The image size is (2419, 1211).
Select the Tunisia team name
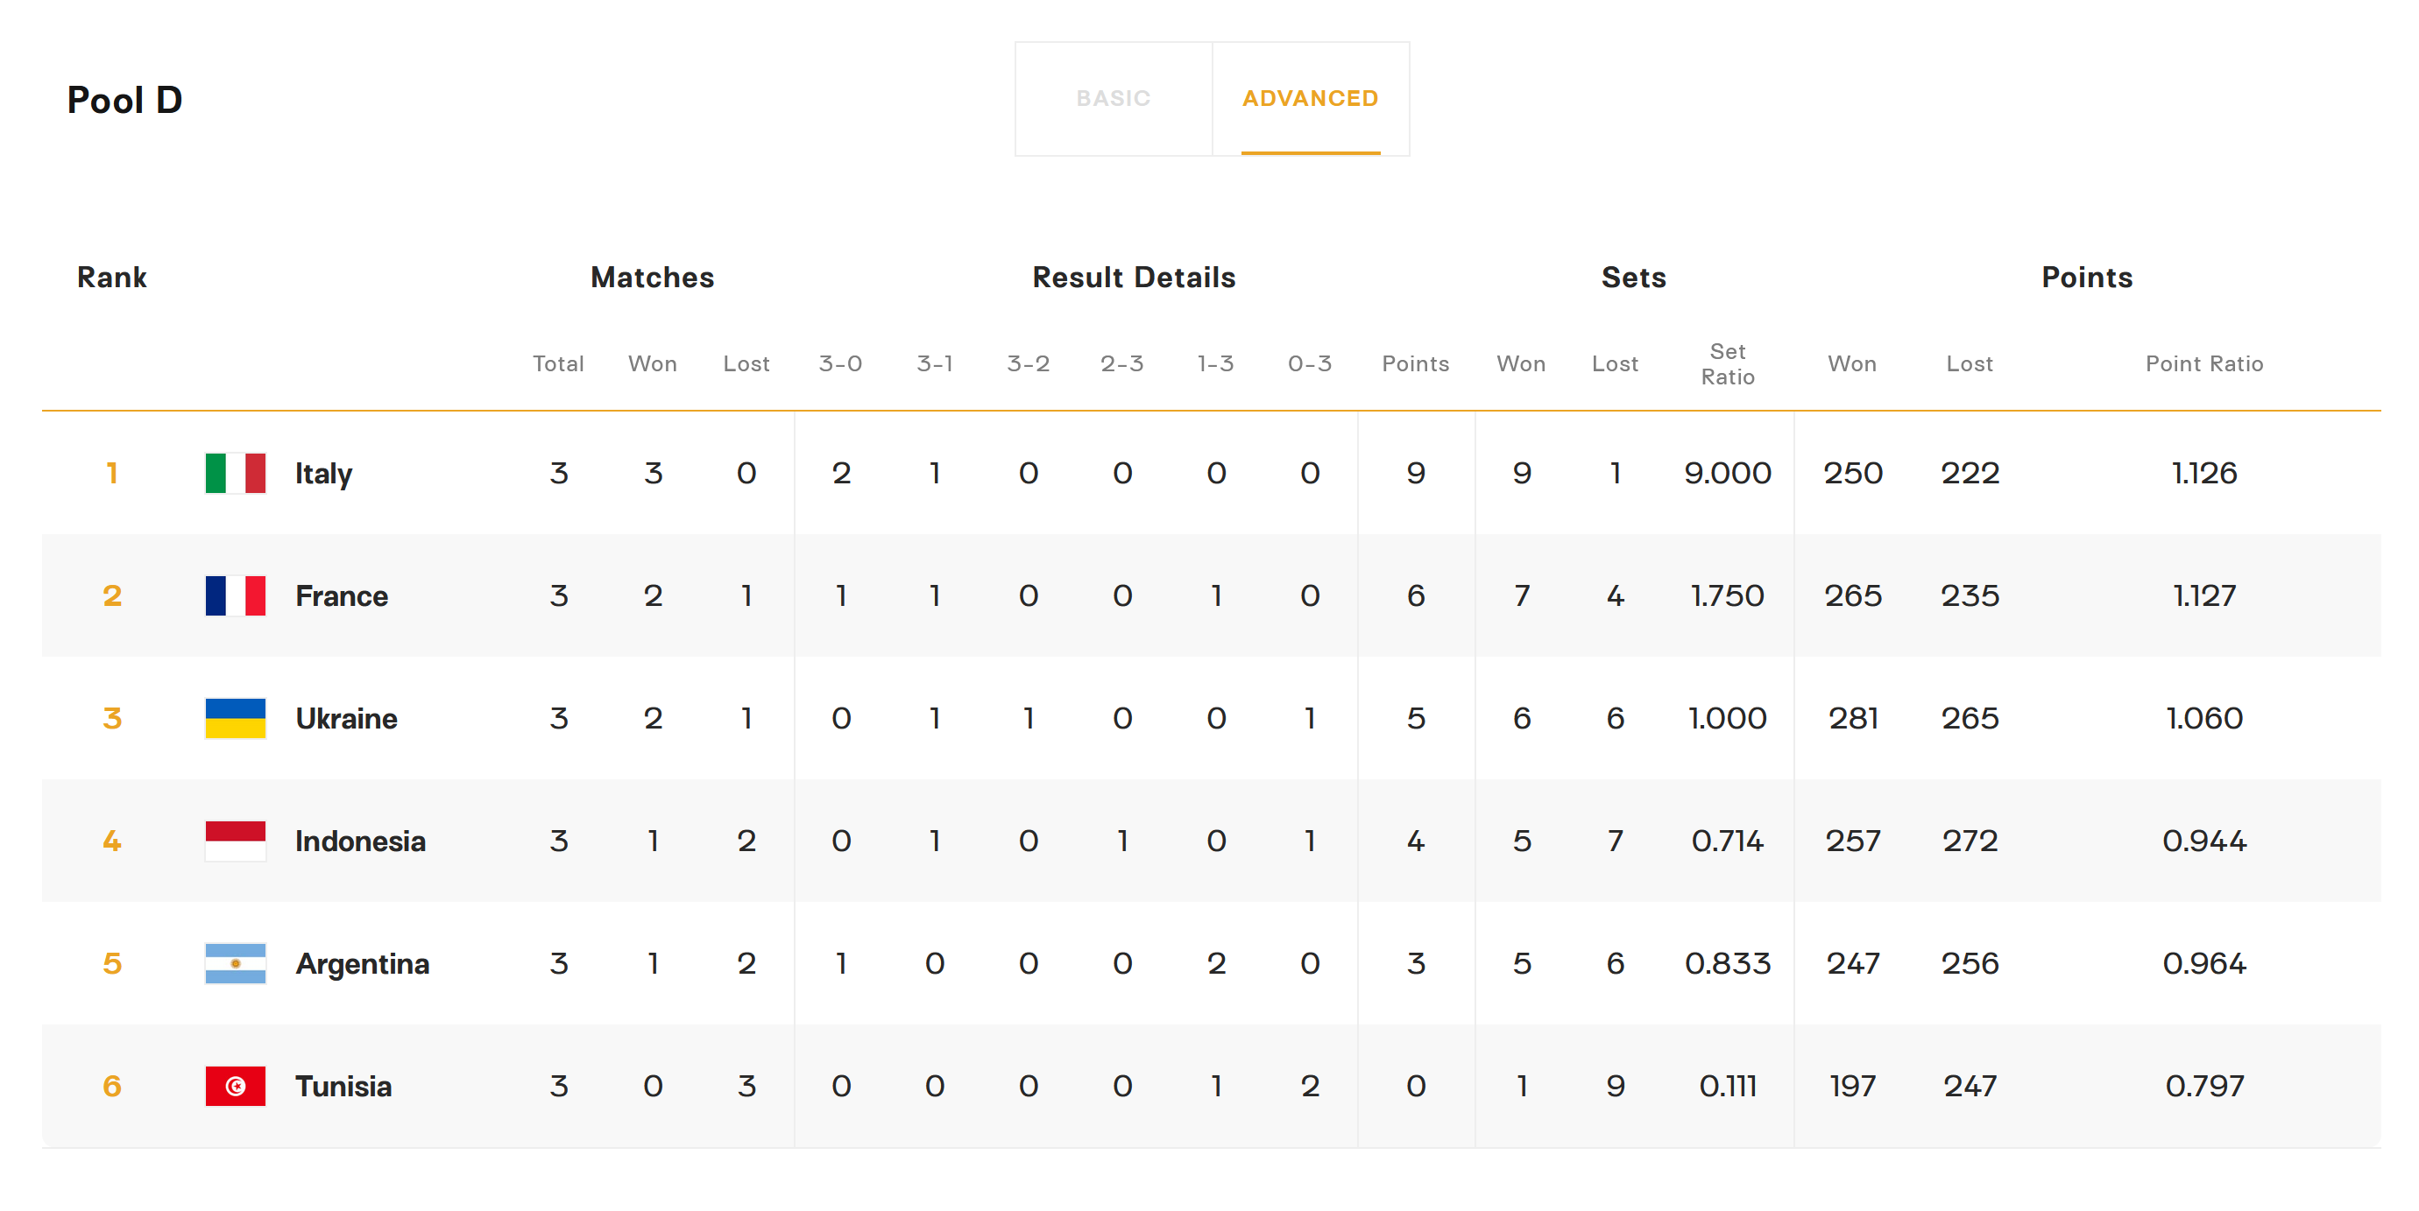coord(343,1086)
